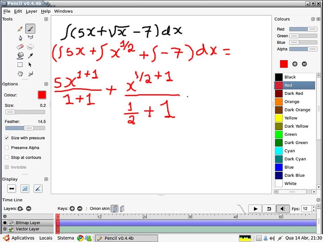
Task: Toggle sound mute button
Action: [x=283, y=209]
